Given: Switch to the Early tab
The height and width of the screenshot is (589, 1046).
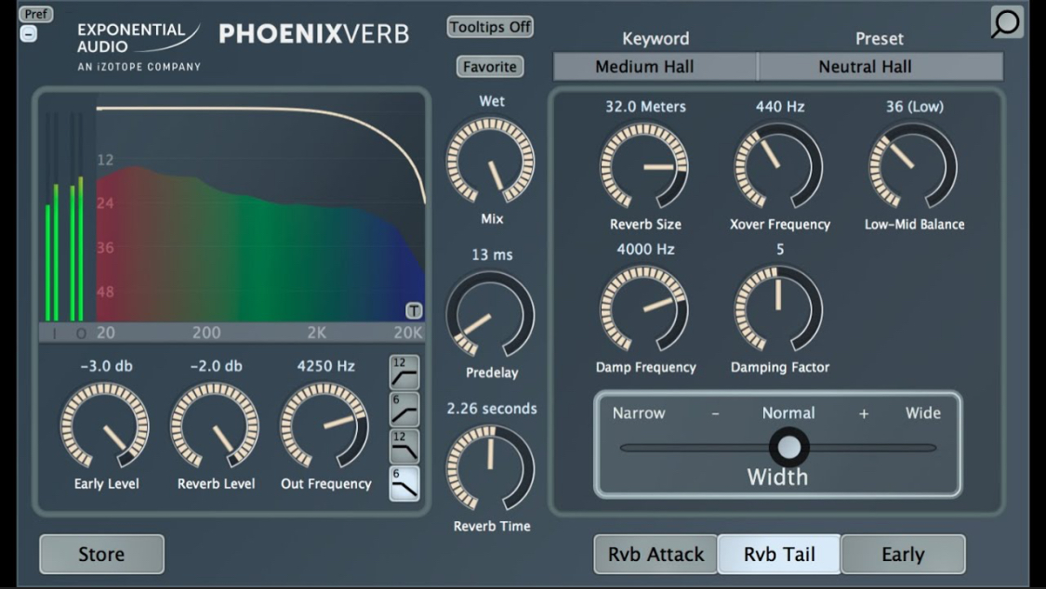Looking at the screenshot, I should [x=903, y=555].
